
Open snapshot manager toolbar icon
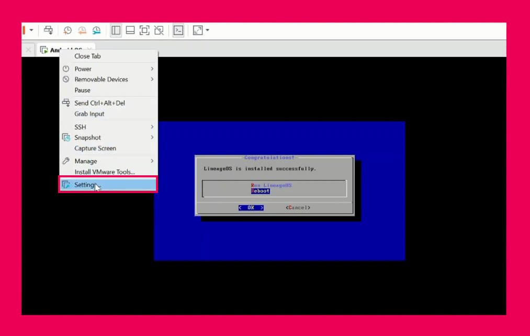[x=97, y=30]
